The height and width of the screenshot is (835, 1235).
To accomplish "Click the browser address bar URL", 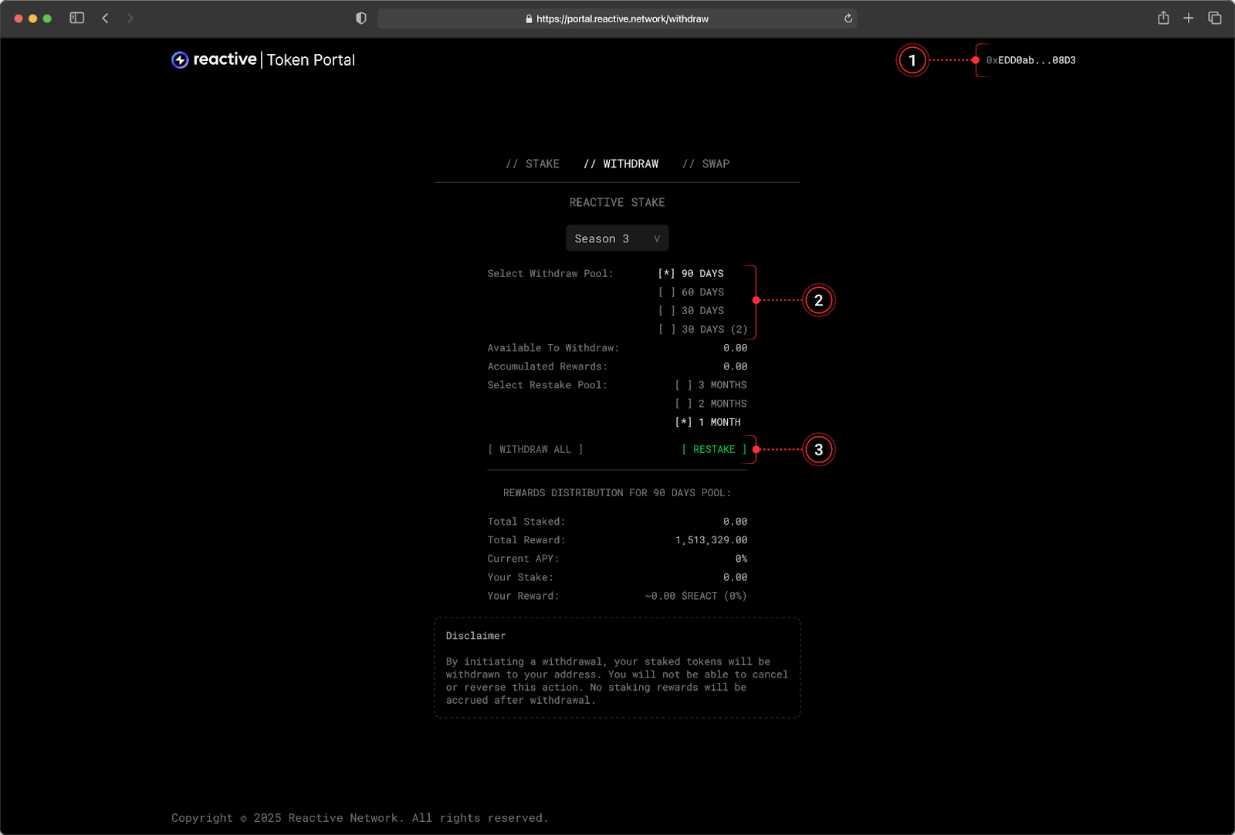I will pos(621,19).
